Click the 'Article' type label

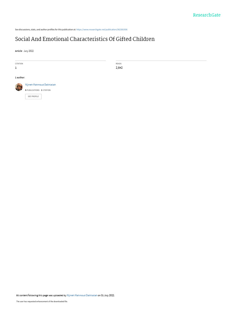click(x=18, y=51)
